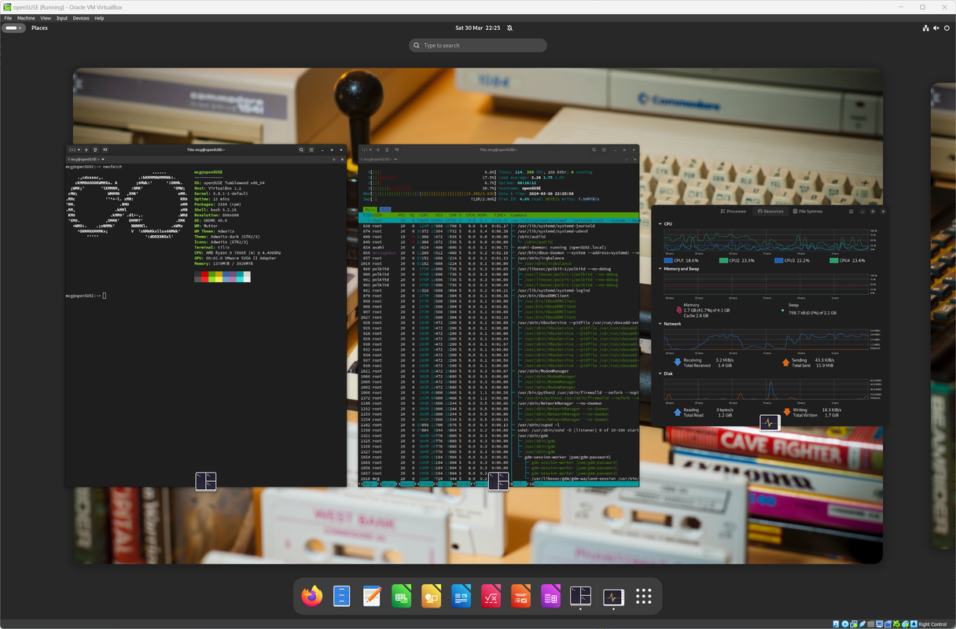Open System Monitor hamburger menu
956x629 pixels.
pos(851,211)
